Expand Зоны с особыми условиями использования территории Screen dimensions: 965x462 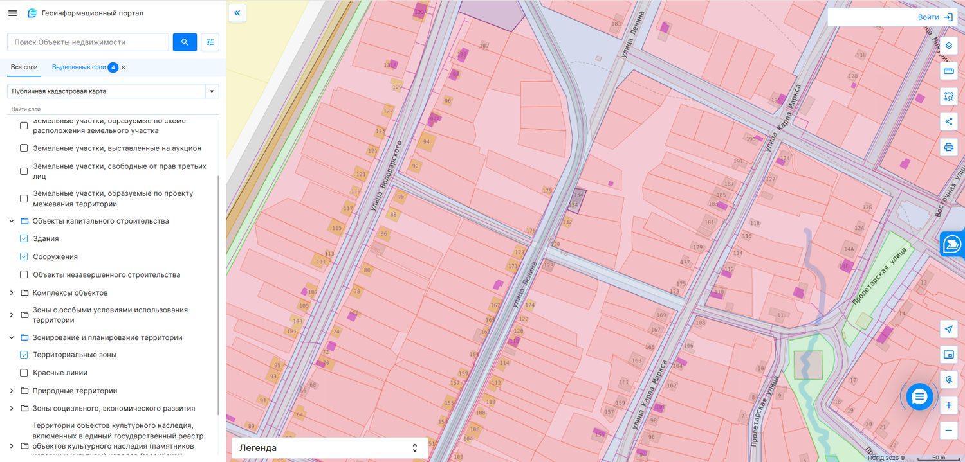pos(12,315)
